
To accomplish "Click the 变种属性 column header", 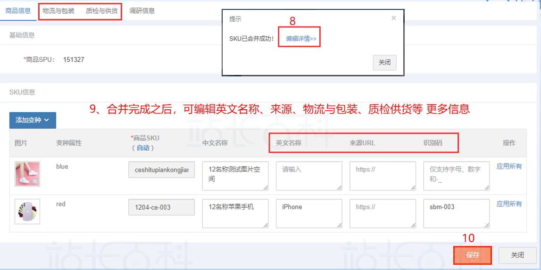I will pyautogui.click(x=69, y=143).
